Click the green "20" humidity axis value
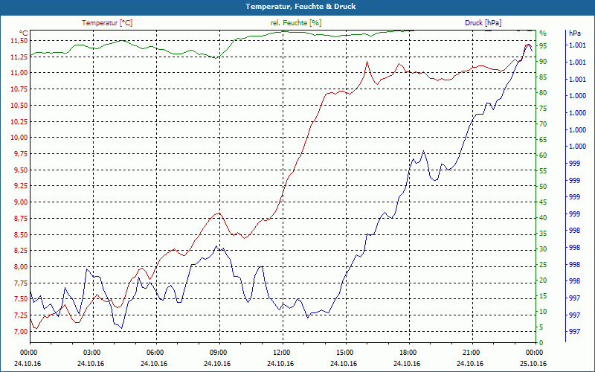 tap(543, 280)
